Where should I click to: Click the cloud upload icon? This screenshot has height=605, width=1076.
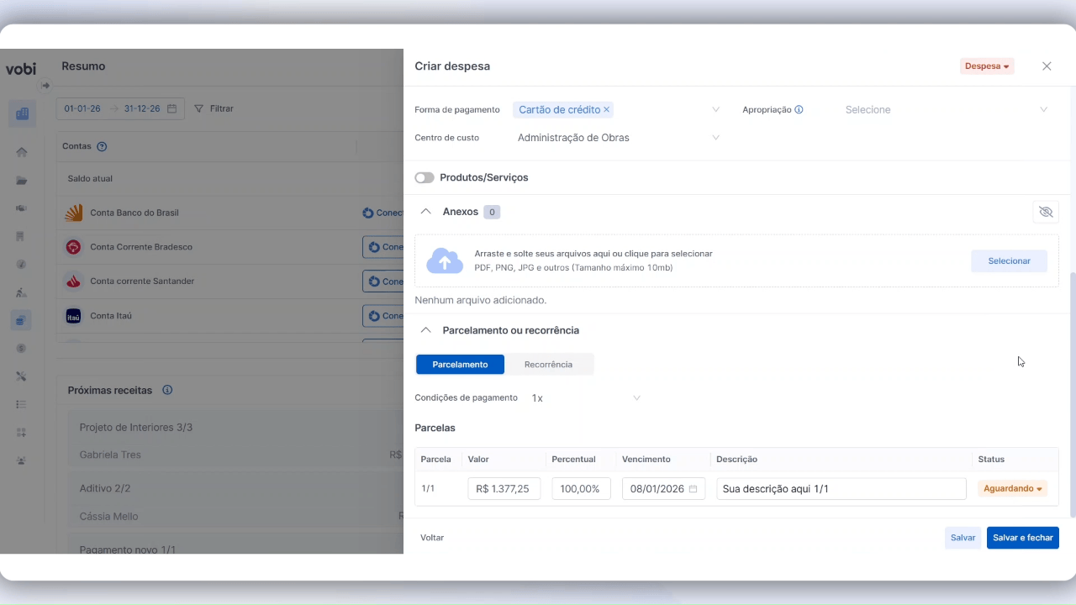coord(445,260)
